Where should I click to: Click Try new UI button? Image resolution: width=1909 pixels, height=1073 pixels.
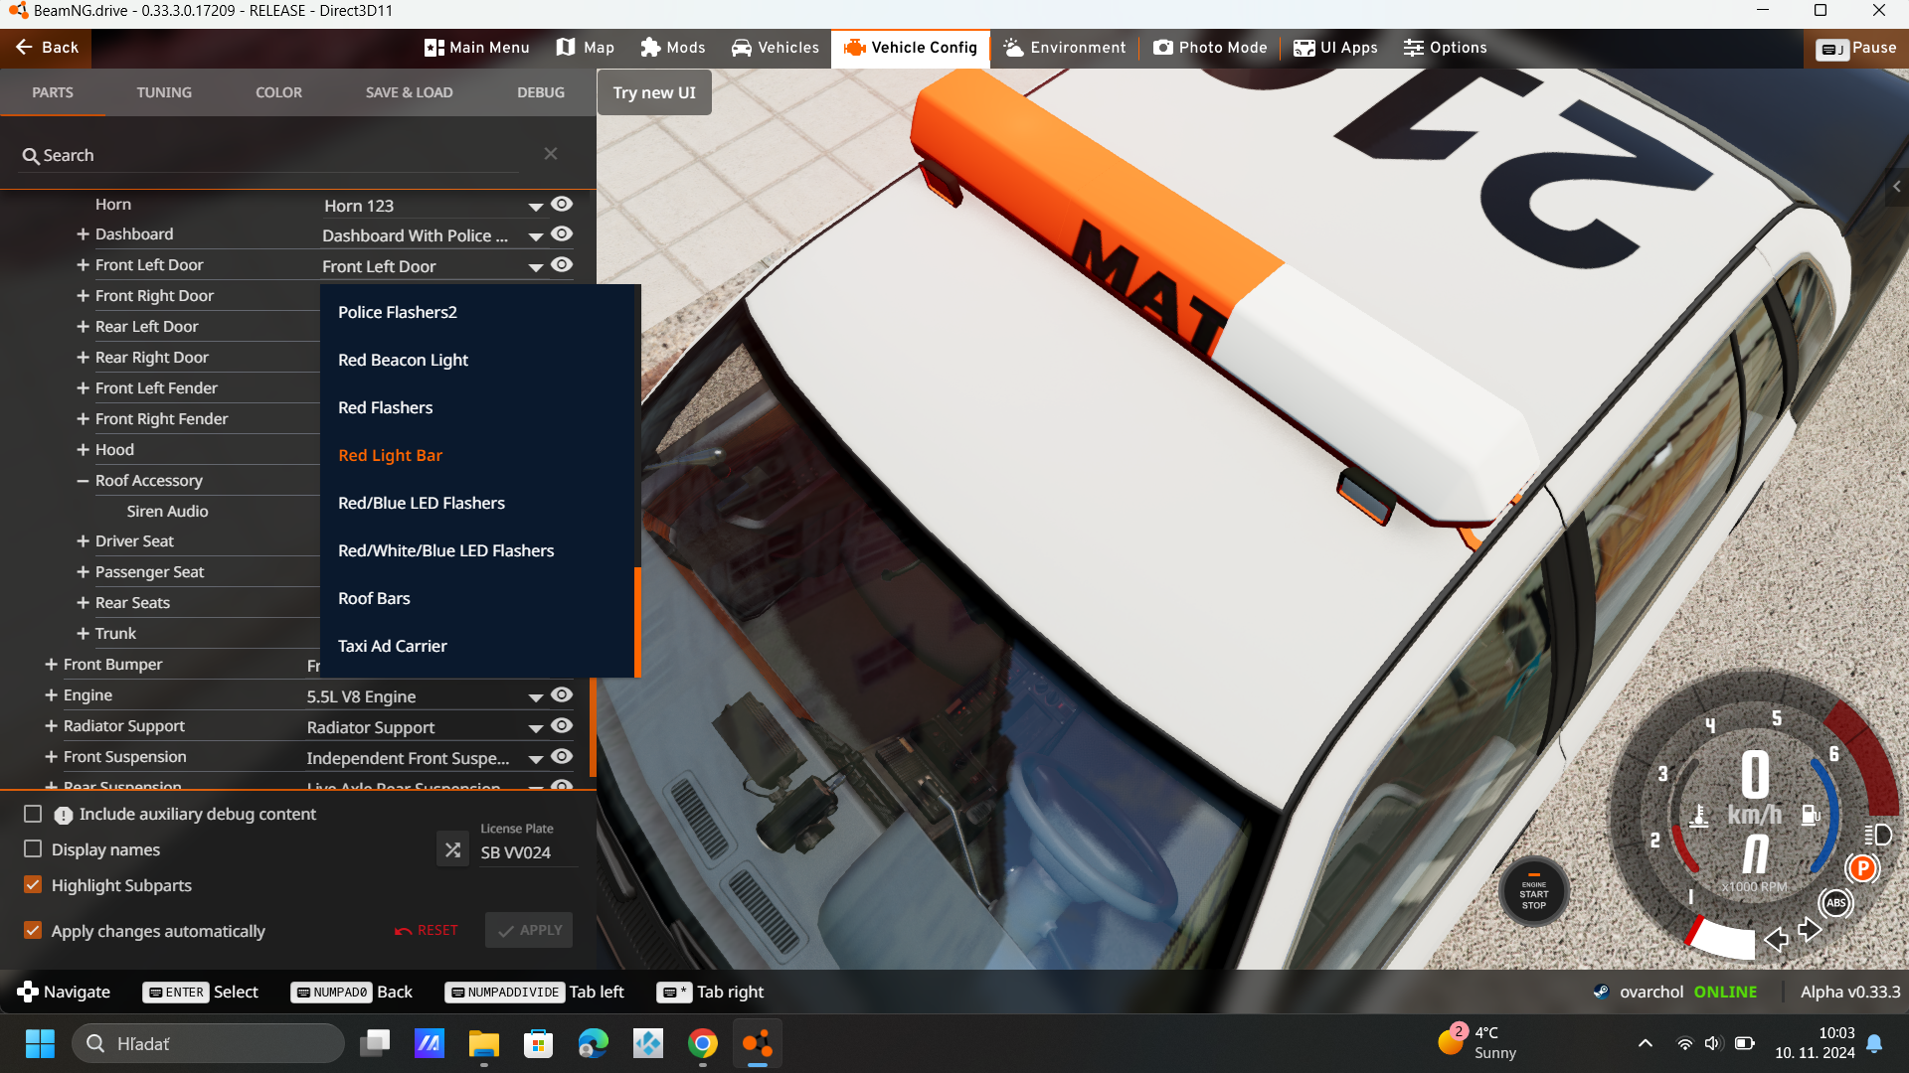click(654, 92)
